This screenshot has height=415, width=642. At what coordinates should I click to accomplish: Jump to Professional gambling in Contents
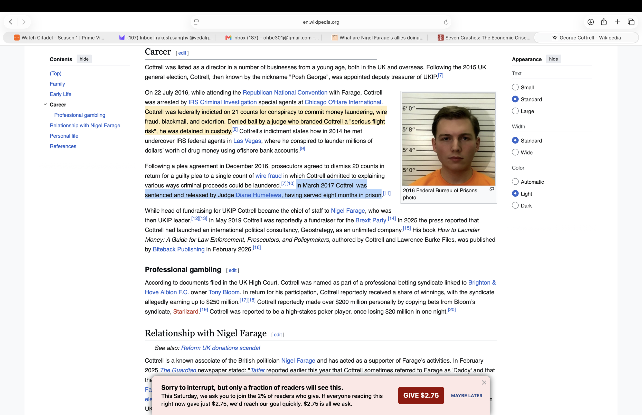[80, 115]
